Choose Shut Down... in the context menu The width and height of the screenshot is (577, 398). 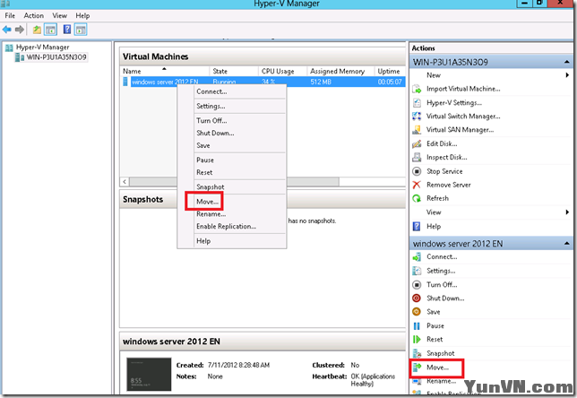(x=232, y=133)
